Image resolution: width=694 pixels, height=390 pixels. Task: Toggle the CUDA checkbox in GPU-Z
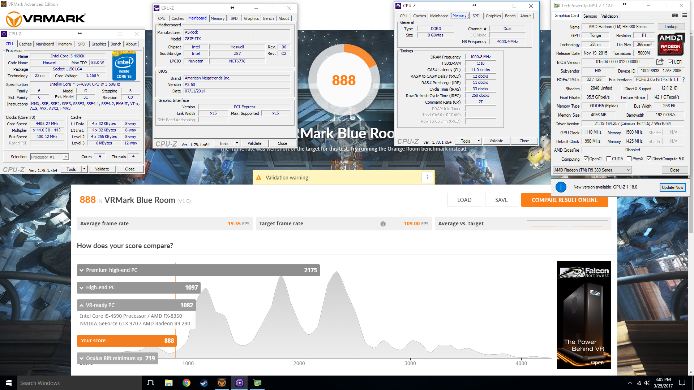pos(609,159)
